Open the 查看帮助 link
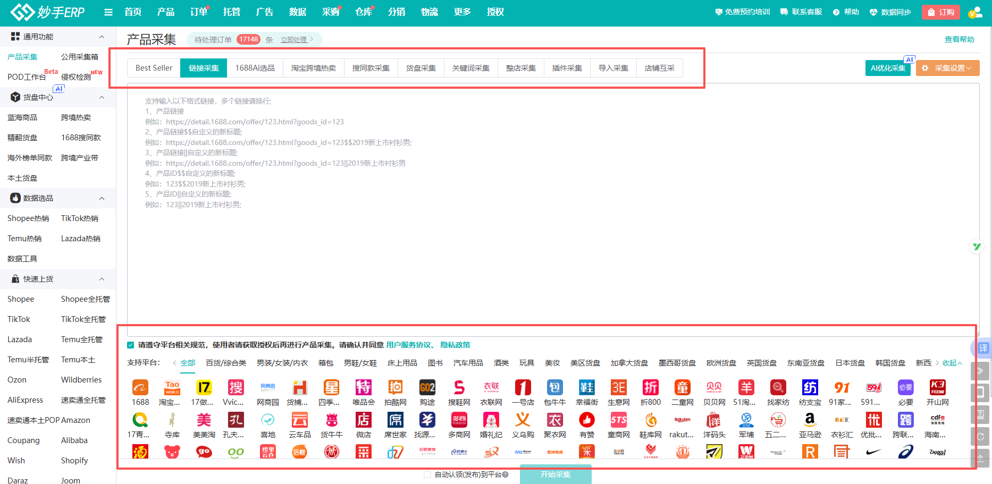The width and height of the screenshot is (992, 484). coord(960,39)
